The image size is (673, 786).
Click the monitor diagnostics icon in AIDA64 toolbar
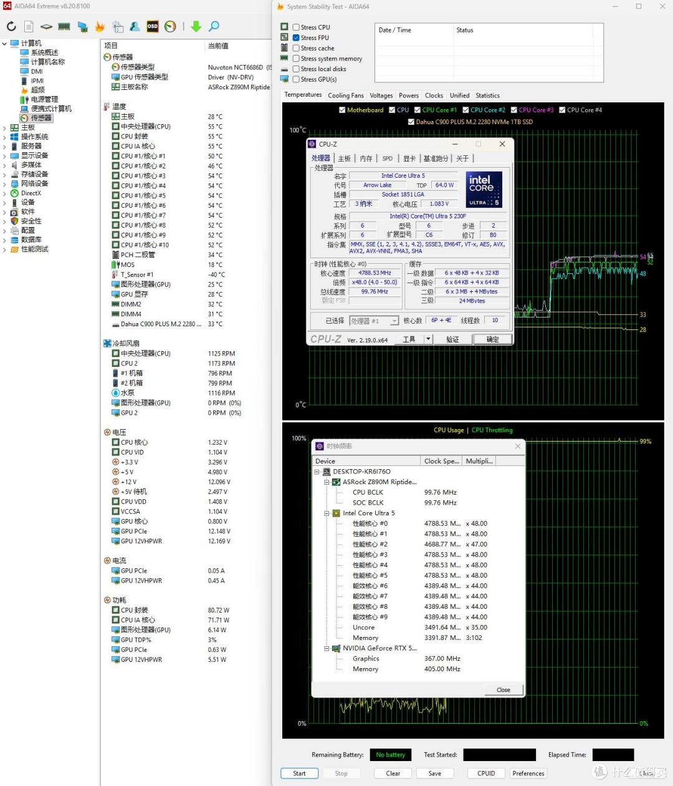pos(82,27)
